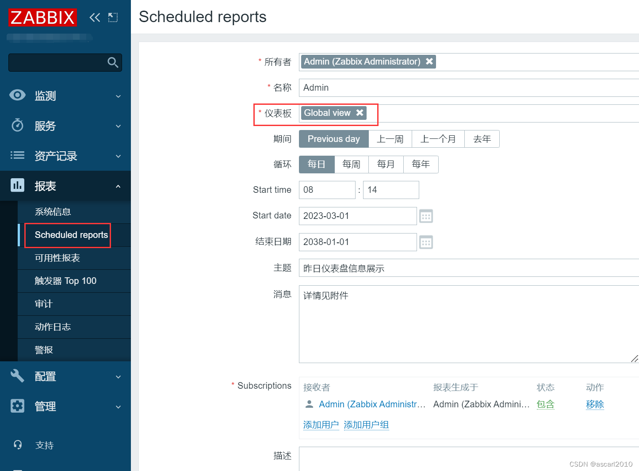Open the 审计 menu item
Viewport: 639px width, 471px height.
[43, 304]
